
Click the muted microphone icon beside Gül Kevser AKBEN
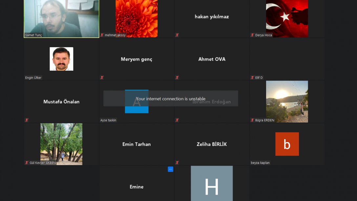click(27, 163)
